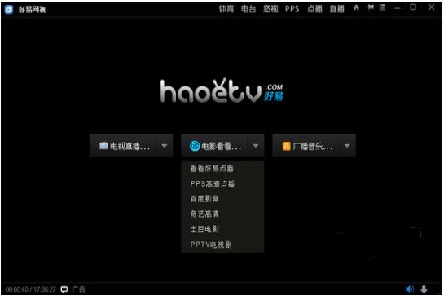Click the home icon in title bar
Image resolution: width=444 pixels, height=295 pixels.
coord(356,7)
